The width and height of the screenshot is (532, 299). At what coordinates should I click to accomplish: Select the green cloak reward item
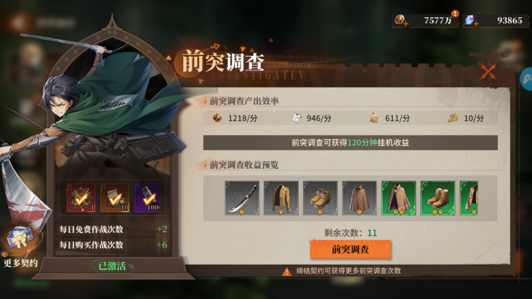399,198
